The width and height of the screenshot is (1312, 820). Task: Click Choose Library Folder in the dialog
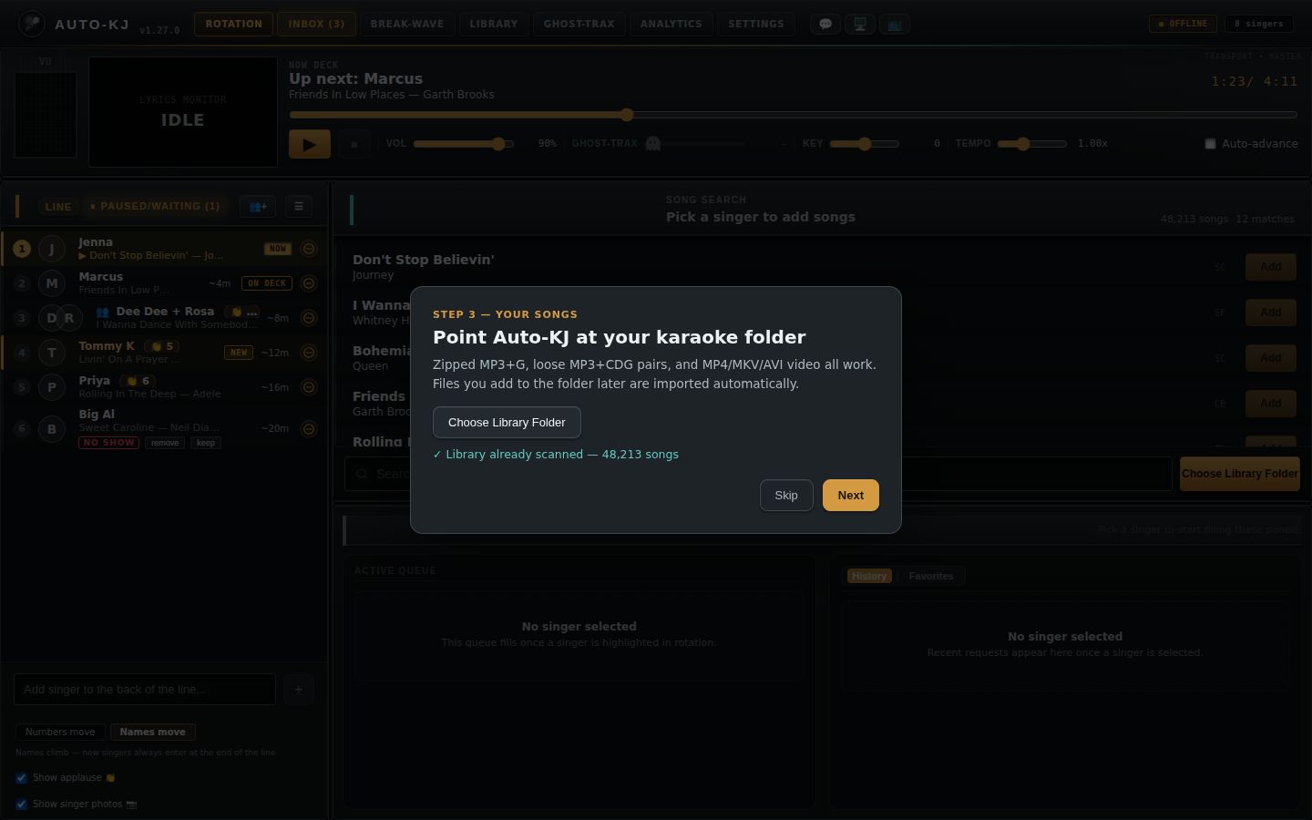pyautogui.click(x=507, y=423)
